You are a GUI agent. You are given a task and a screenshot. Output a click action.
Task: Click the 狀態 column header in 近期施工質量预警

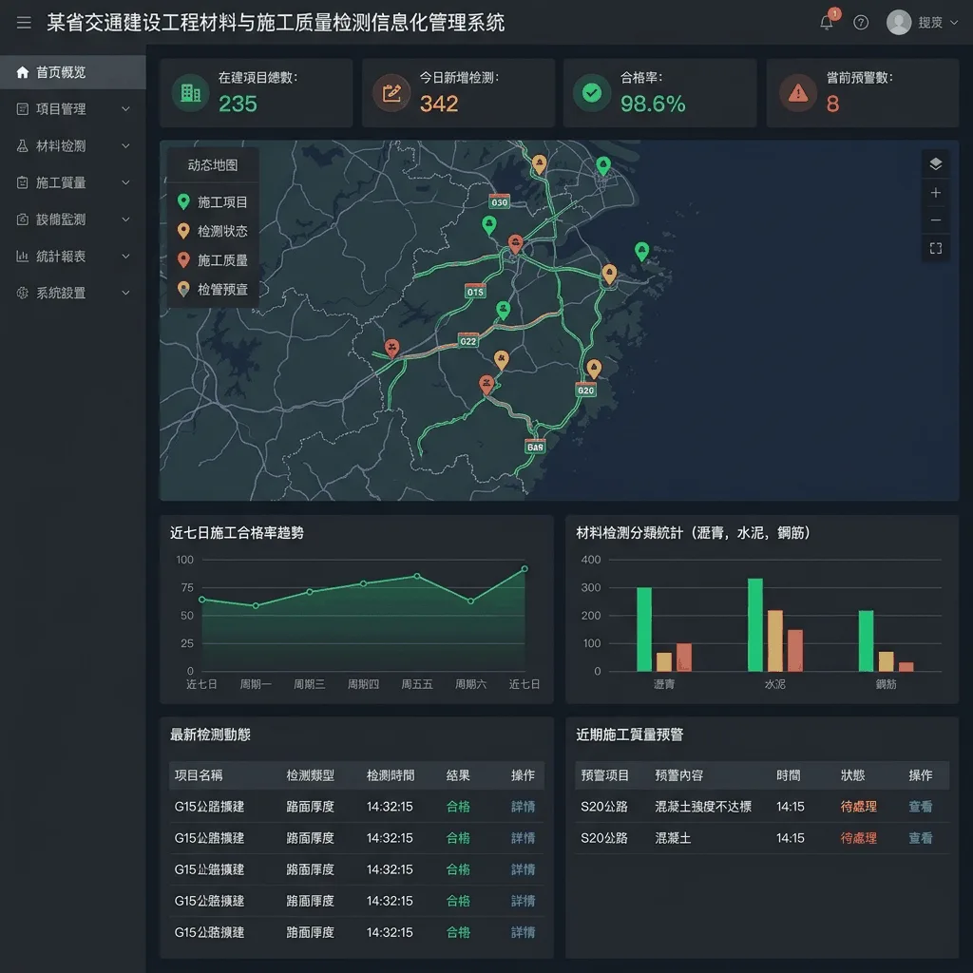tap(852, 775)
